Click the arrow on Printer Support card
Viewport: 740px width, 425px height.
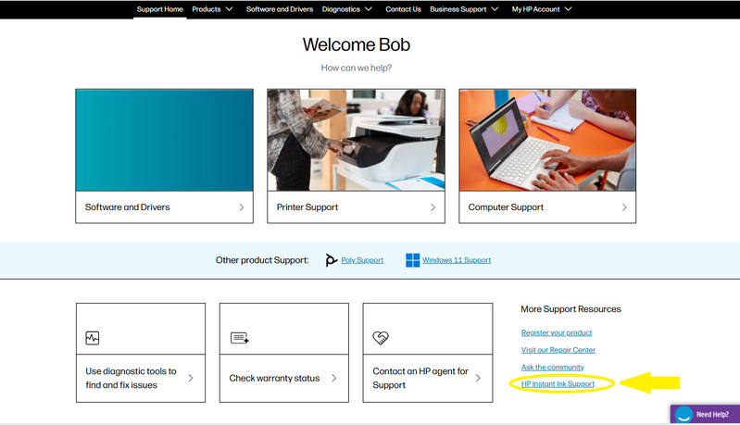[433, 207]
